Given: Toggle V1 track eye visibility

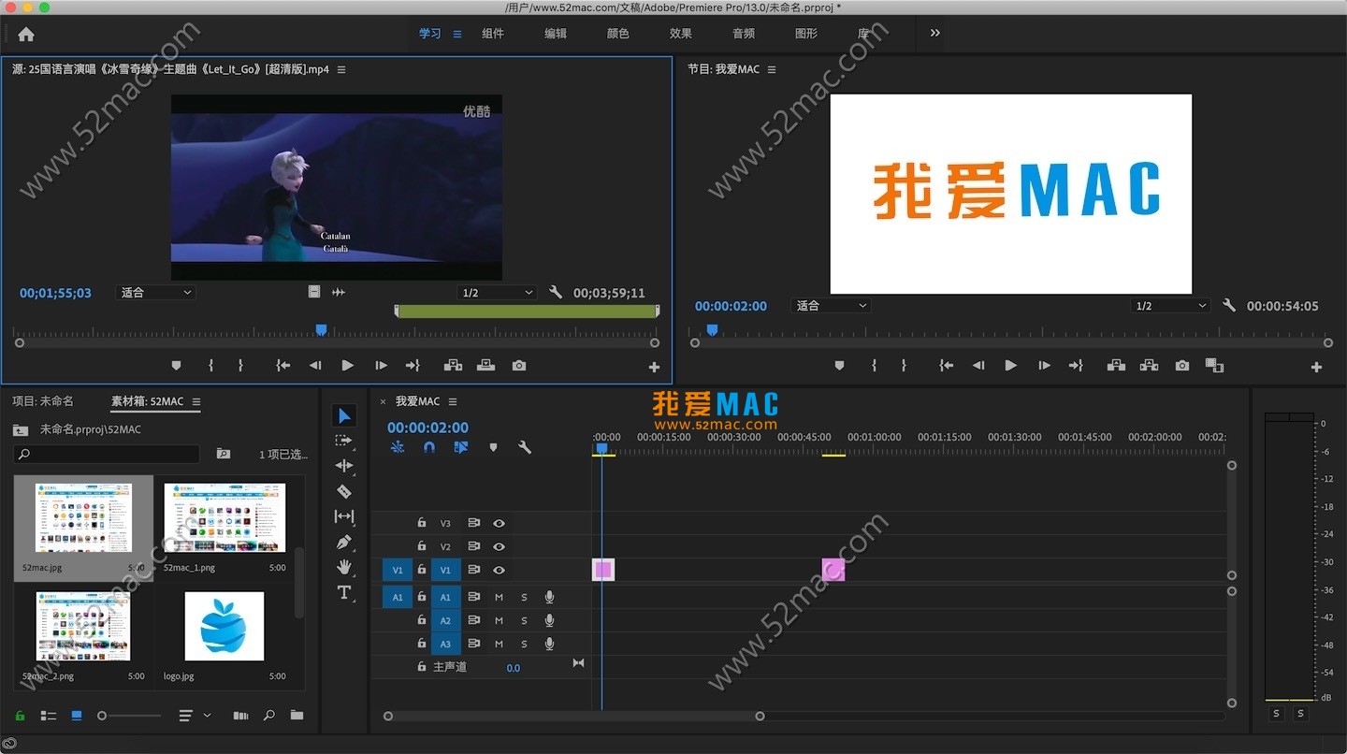Looking at the screenshot, I should coord(499,570).
